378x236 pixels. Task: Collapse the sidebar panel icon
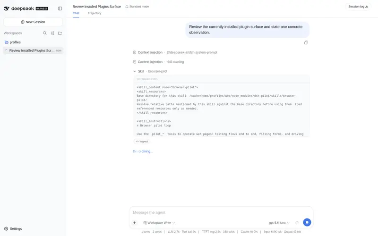click(60, 8)
